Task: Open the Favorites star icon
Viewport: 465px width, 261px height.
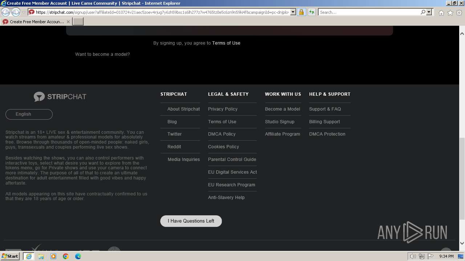Action: click(x=450, y=13)
